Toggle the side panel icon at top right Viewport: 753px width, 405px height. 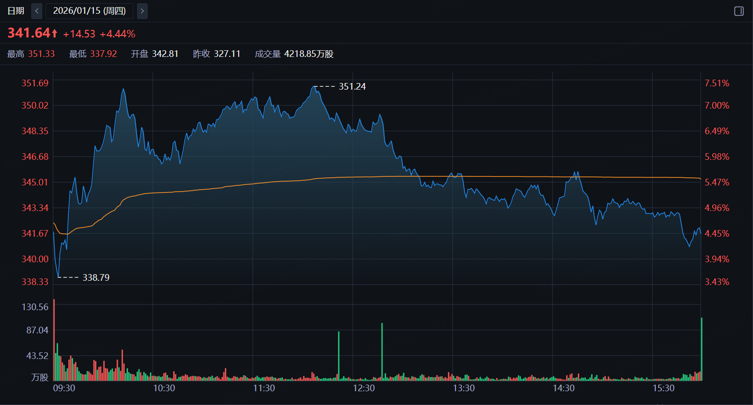(739, 11)
